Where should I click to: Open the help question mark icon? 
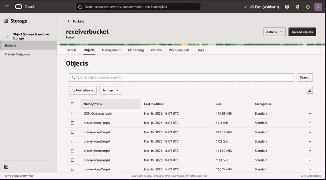click(308, 7)
